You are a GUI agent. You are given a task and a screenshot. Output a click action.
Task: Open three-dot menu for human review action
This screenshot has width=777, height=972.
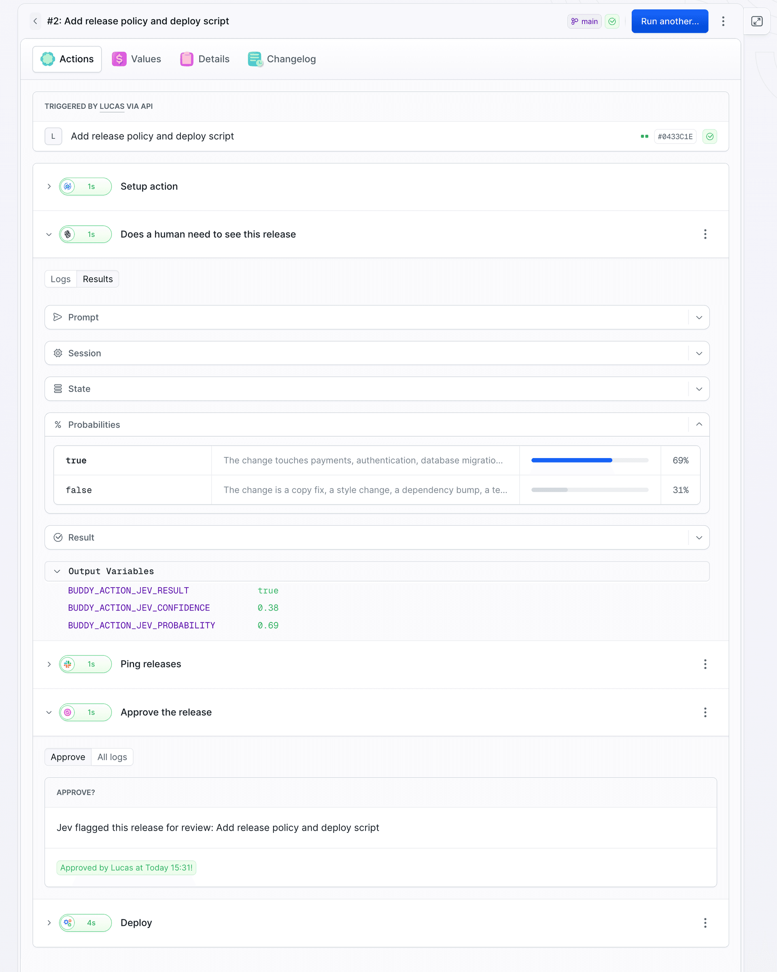click(x=705, y=234)
